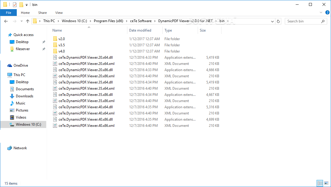Switch to the View ribbon tab

[x=59, y=13]
